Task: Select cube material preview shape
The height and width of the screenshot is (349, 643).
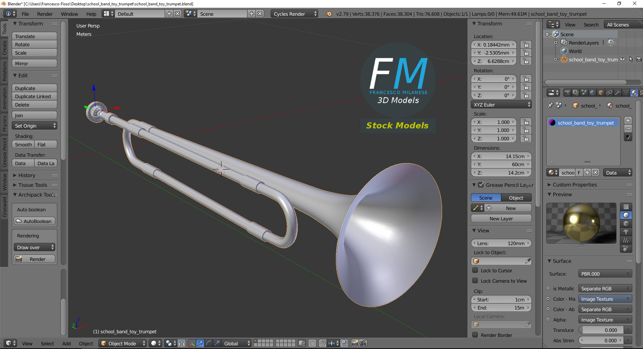Action: pos(626,224)
